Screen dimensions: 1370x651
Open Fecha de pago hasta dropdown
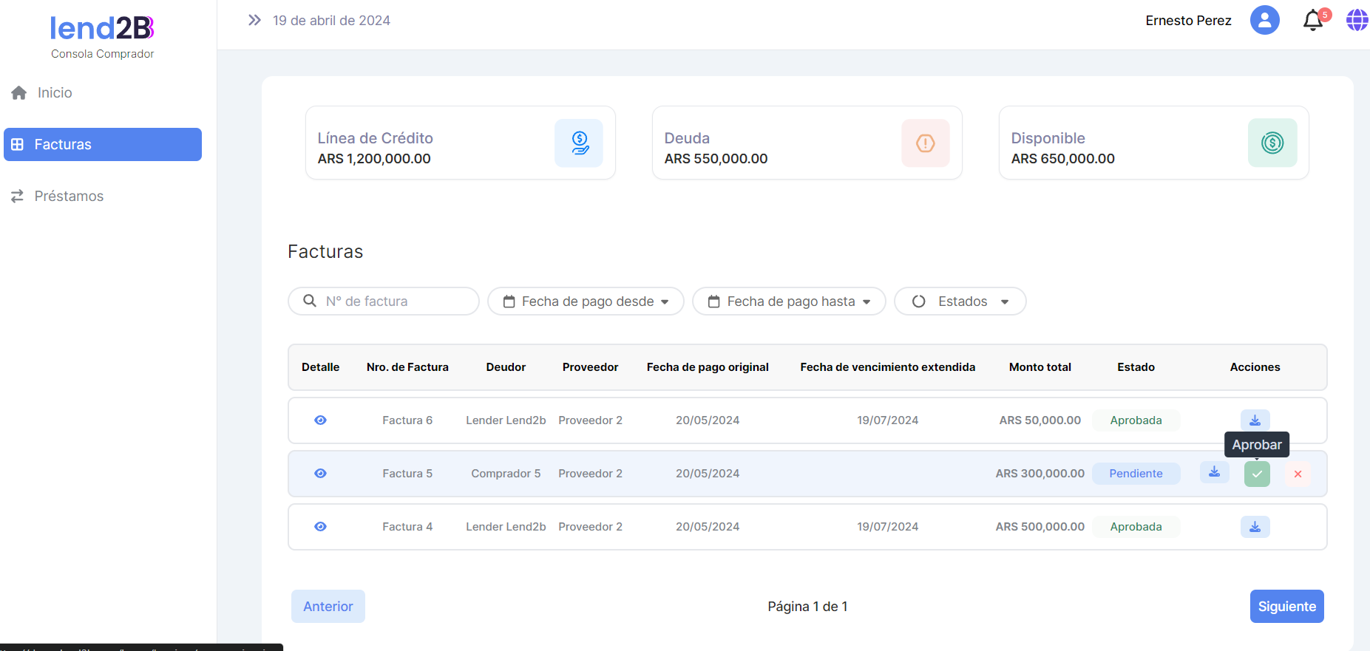click(789, 301)
